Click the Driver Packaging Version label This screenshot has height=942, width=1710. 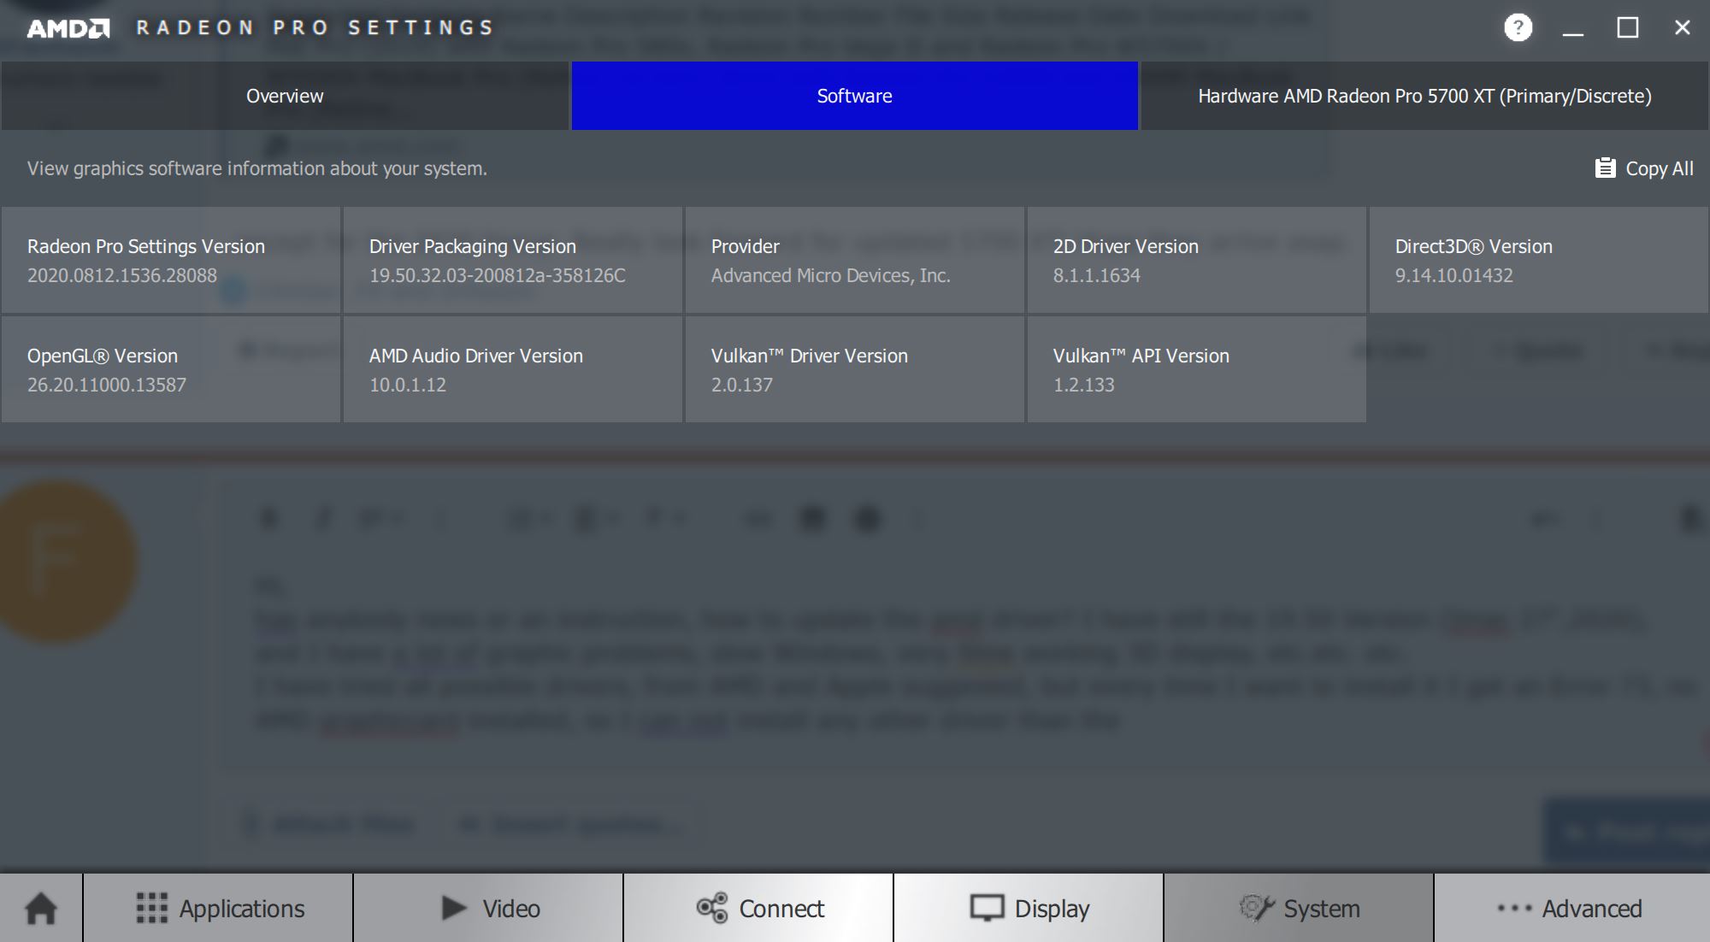[x=473, y=246]
